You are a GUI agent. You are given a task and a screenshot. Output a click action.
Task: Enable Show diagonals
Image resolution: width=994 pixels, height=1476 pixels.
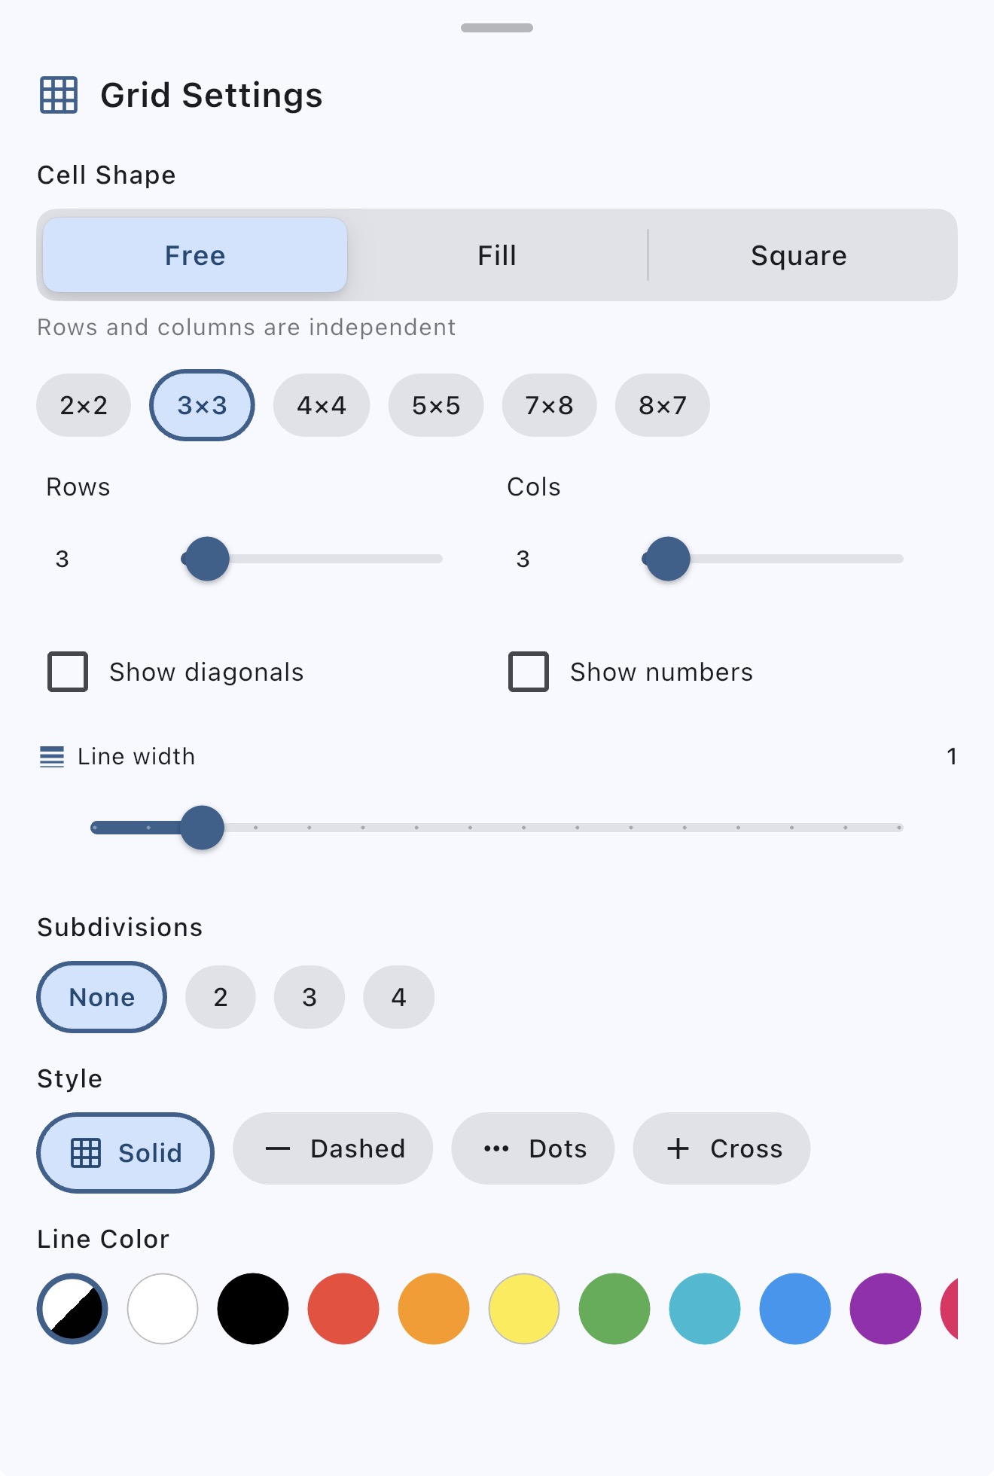pyautogui.click(x=67, y=671)
